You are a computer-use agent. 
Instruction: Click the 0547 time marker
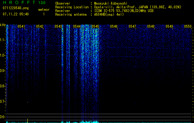(x=132, y=26)
